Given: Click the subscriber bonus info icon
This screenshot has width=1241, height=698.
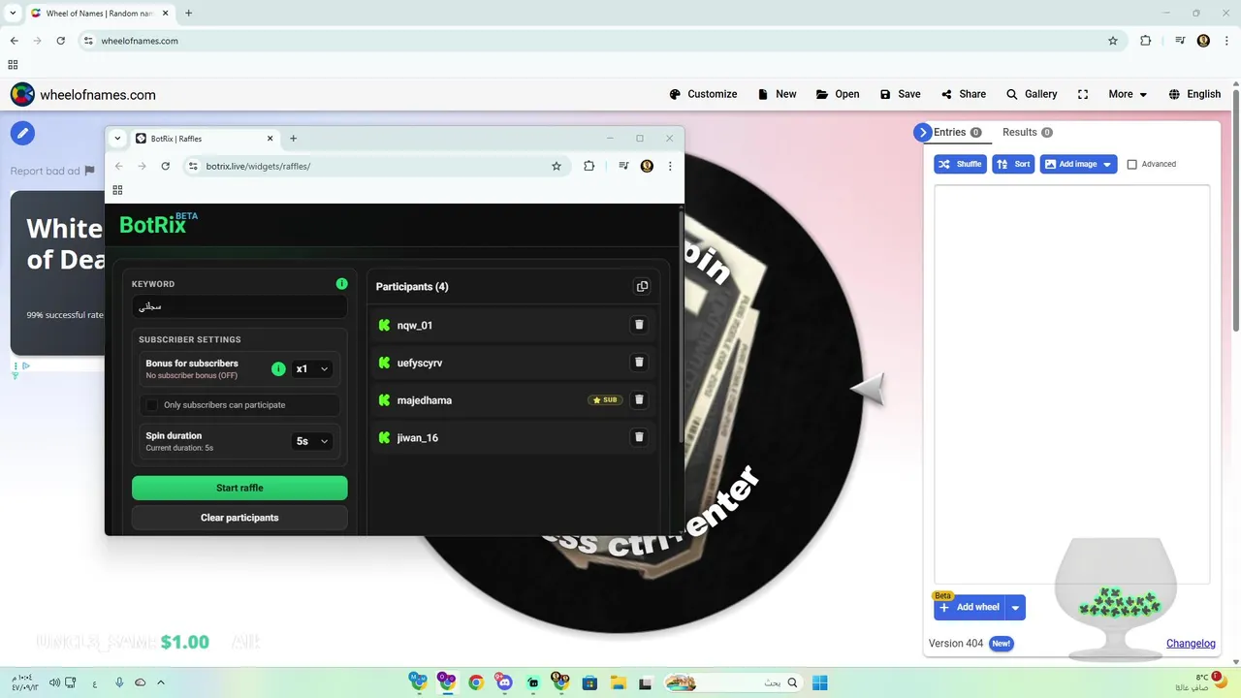Looking at the screenshot, I should [278, 368].
